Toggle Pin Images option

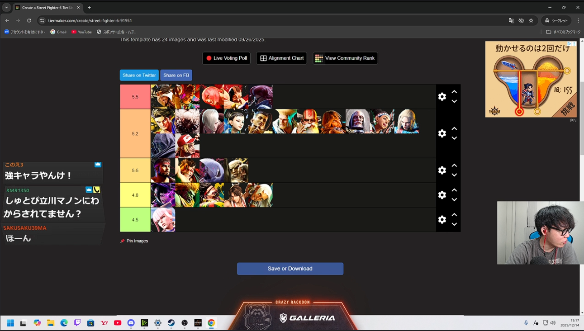click(x=134, y=241)
